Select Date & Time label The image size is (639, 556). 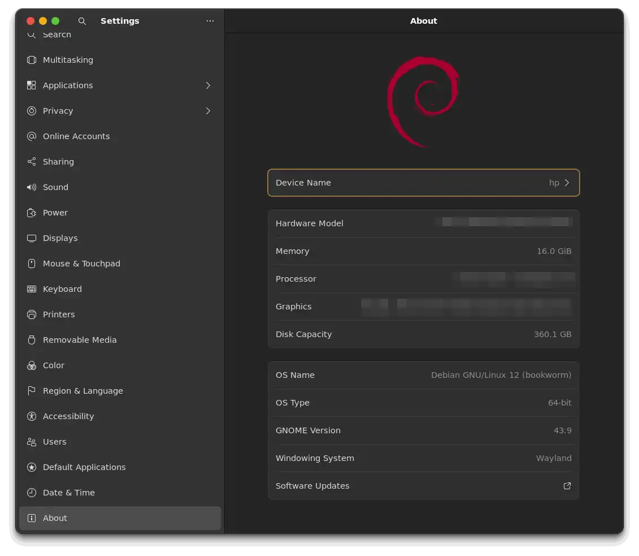[x=68, y=493]
